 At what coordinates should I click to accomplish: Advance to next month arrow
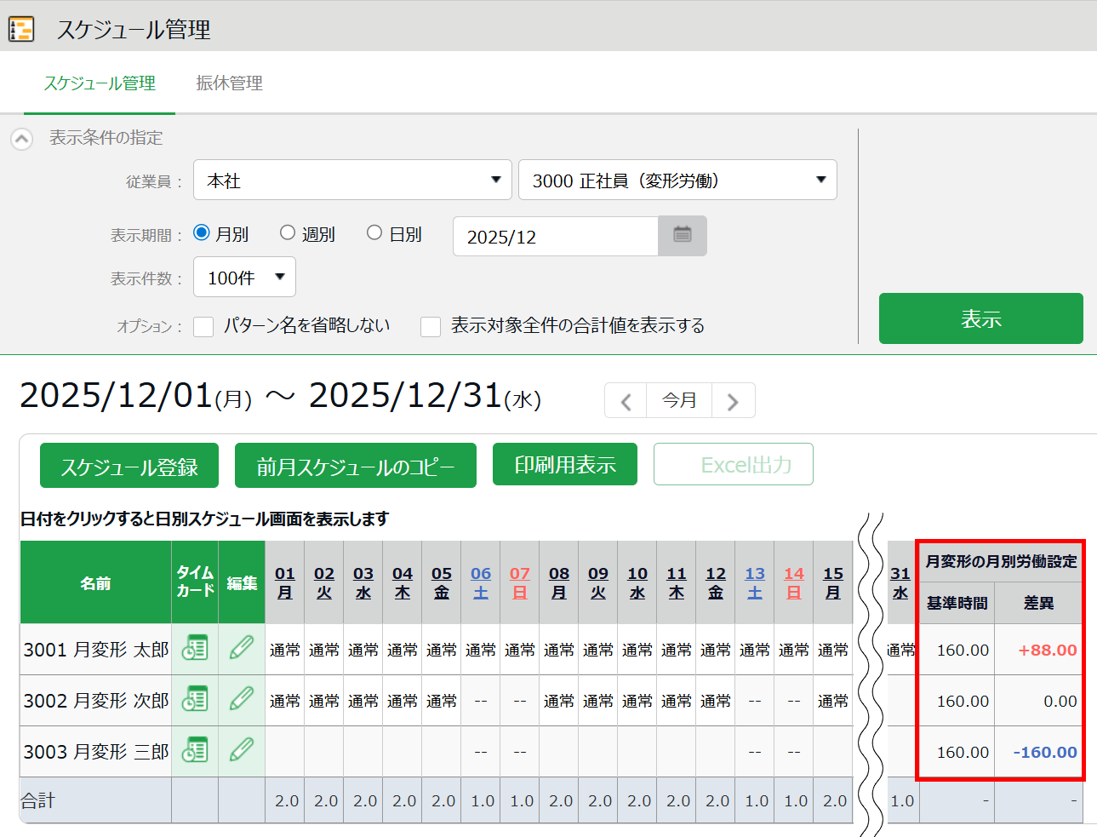(733, 401)
